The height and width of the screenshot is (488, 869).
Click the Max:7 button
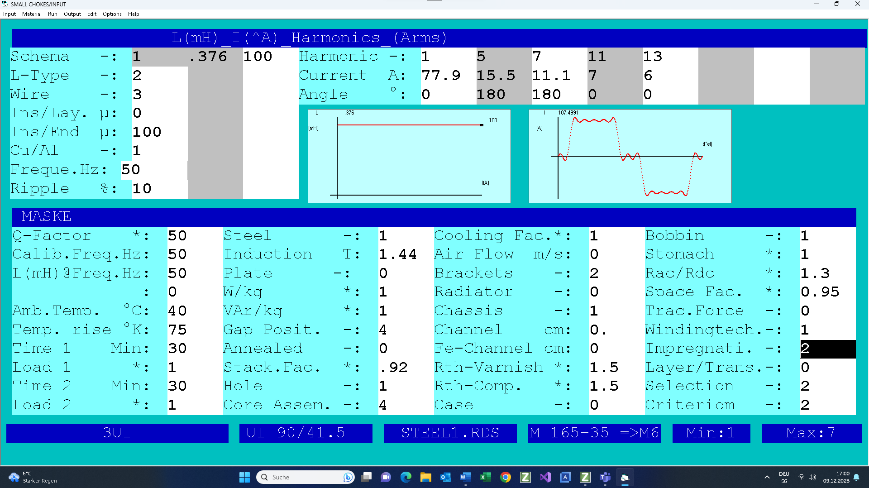tap(811, 433)
